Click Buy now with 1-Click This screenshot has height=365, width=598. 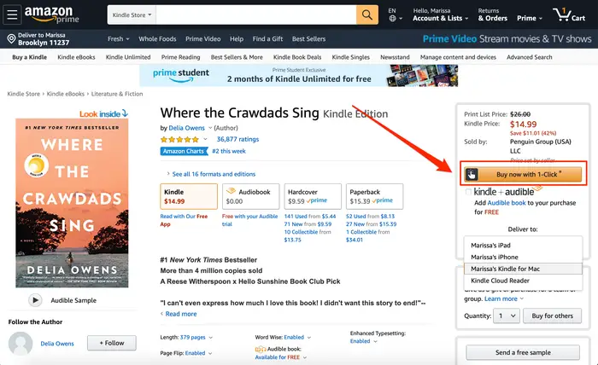click(523, 174)
